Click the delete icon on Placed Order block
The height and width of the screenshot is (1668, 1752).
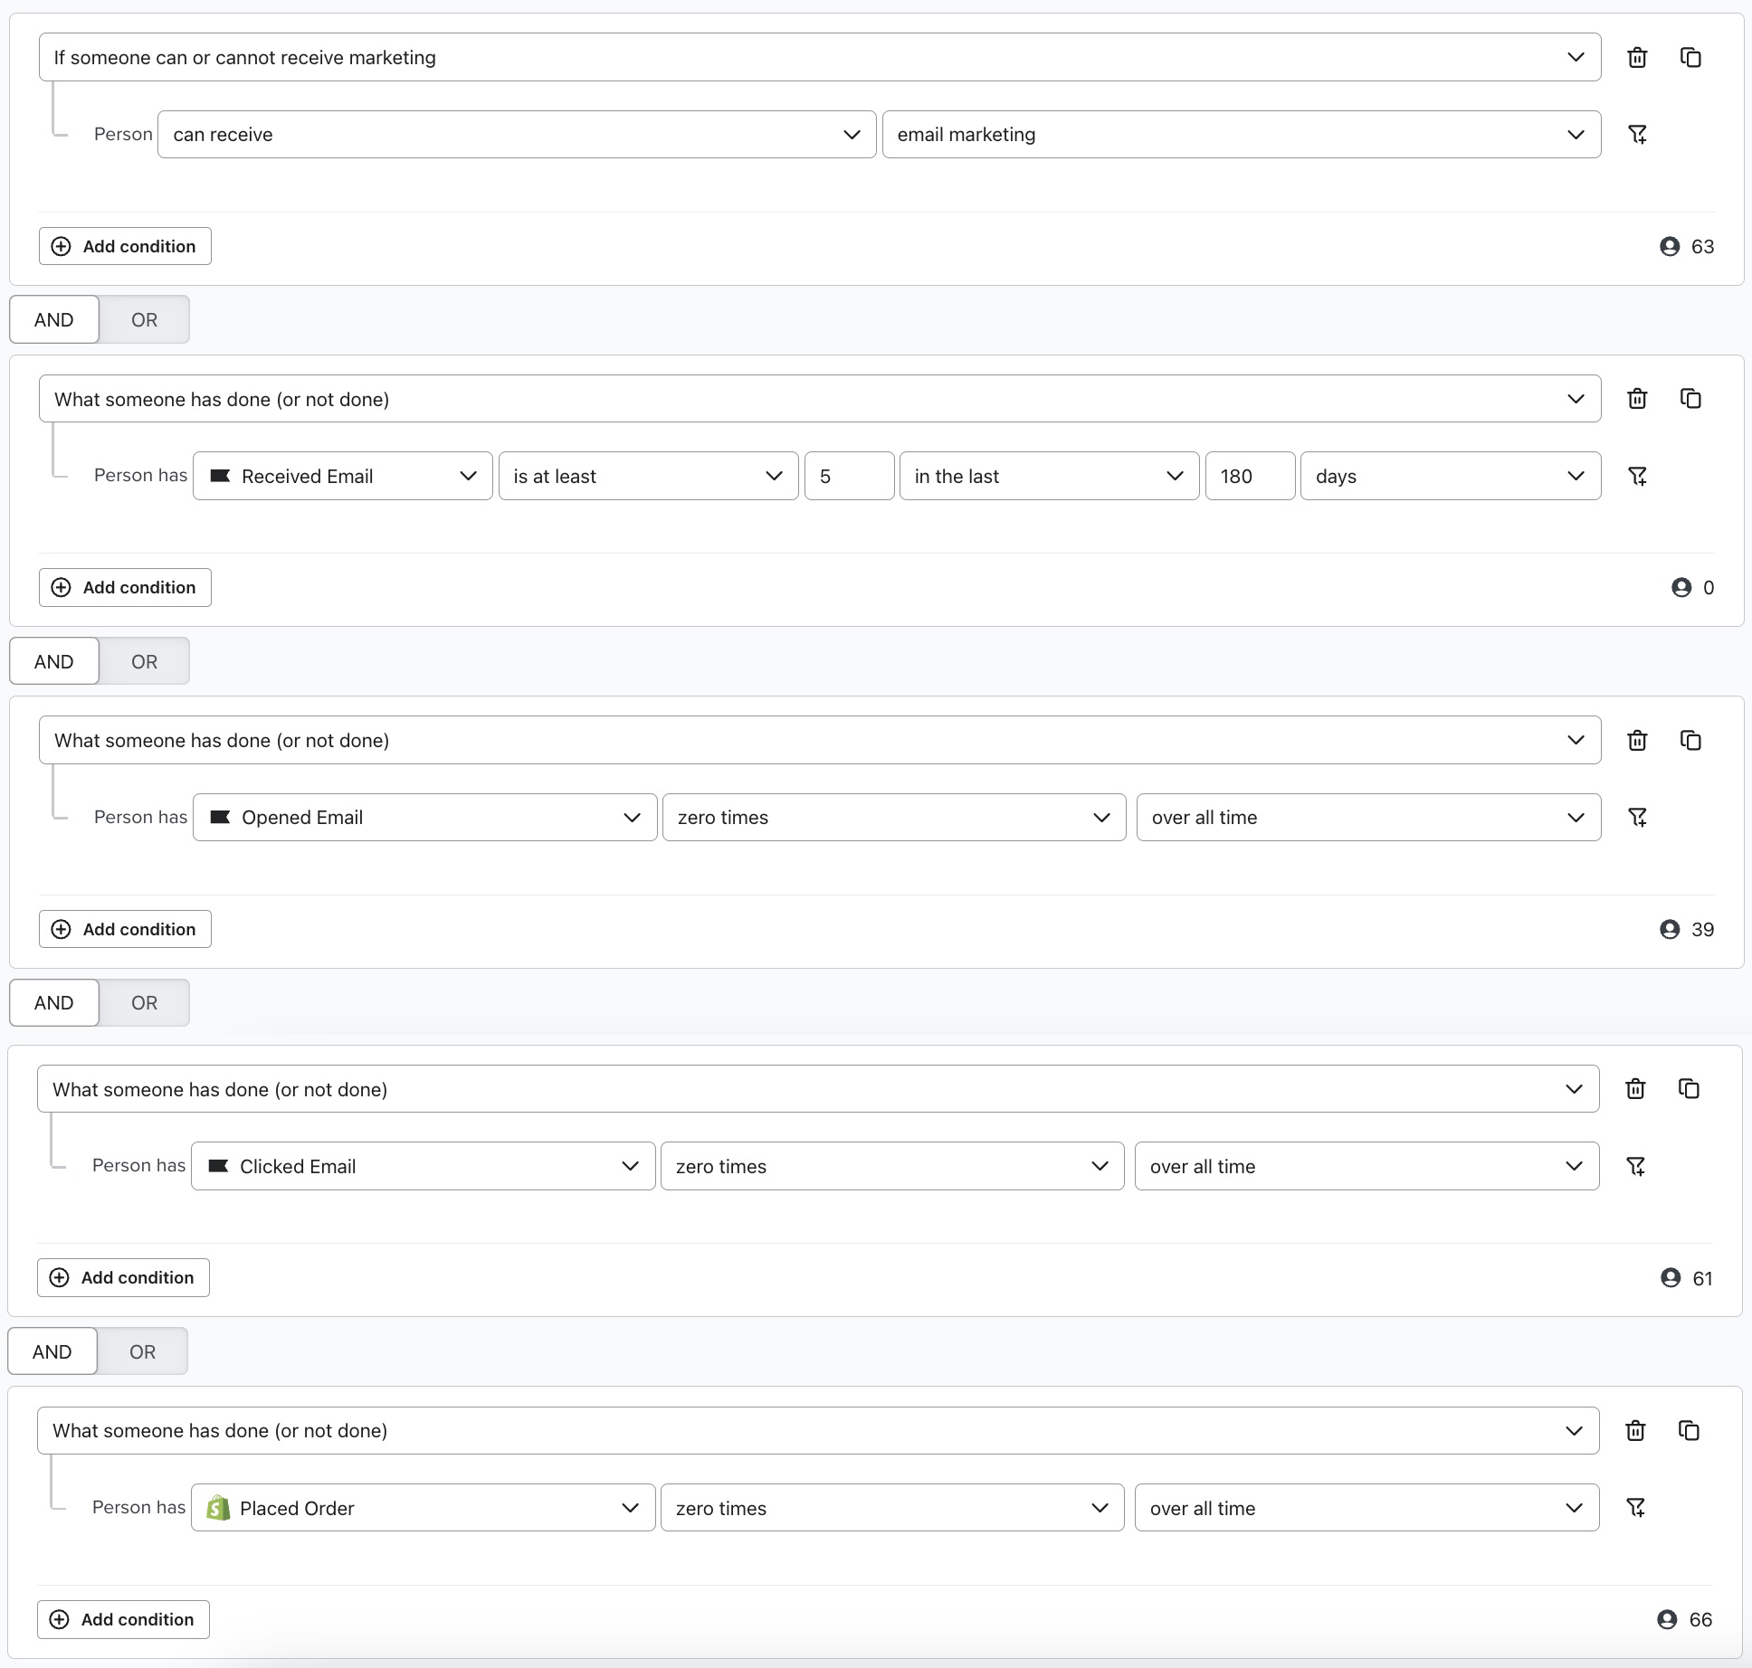coord(1636,1427)
